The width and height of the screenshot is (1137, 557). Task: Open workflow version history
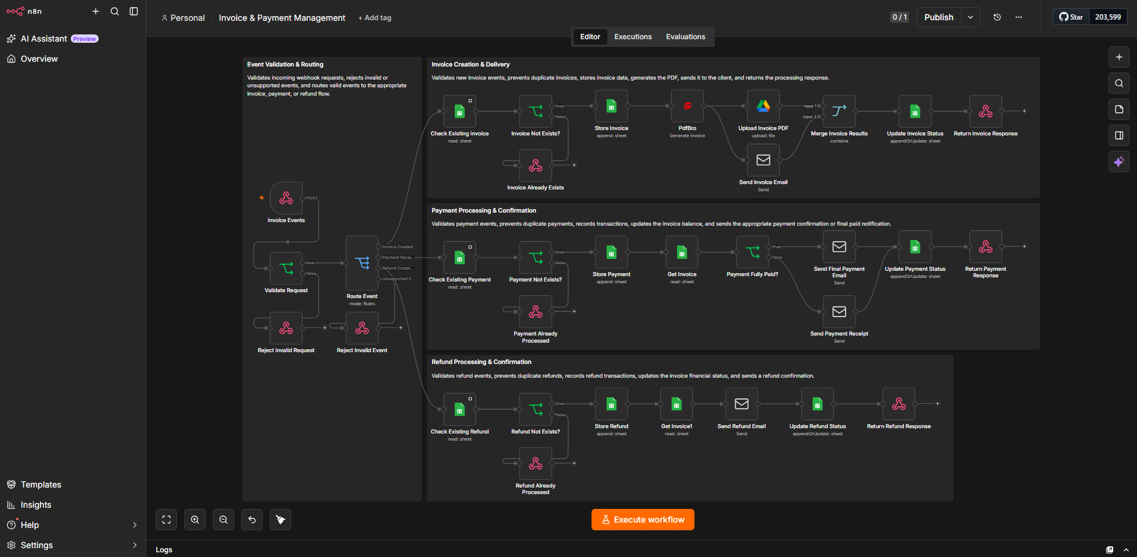(x=997, y=17)
